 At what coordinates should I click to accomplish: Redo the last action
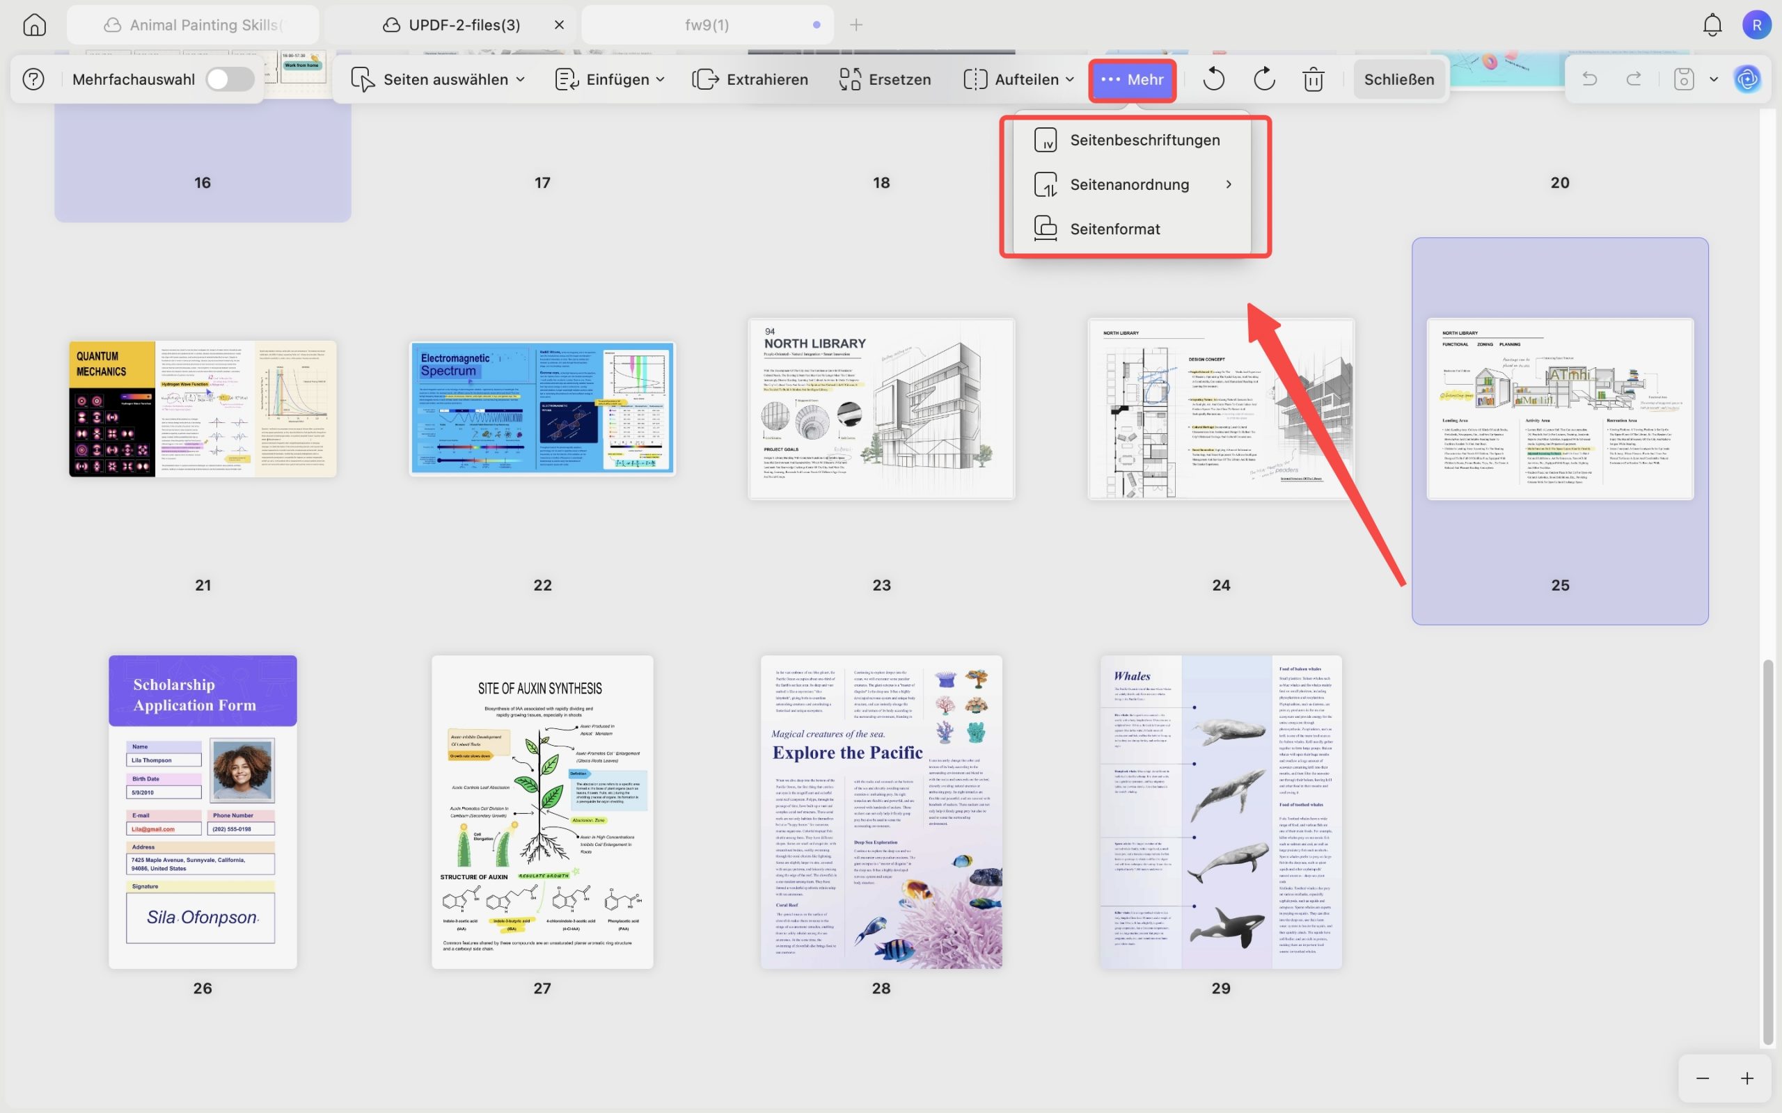pyautogui.click(x=1633, y=79)
